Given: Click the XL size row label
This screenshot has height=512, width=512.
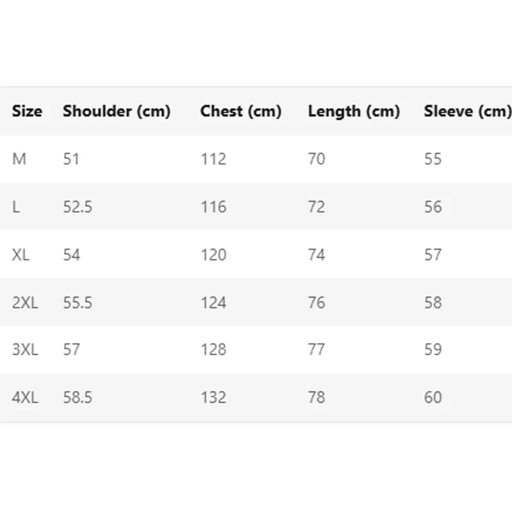Looking at the screenshot, I should pyautogui.click(x=21, y=255).
